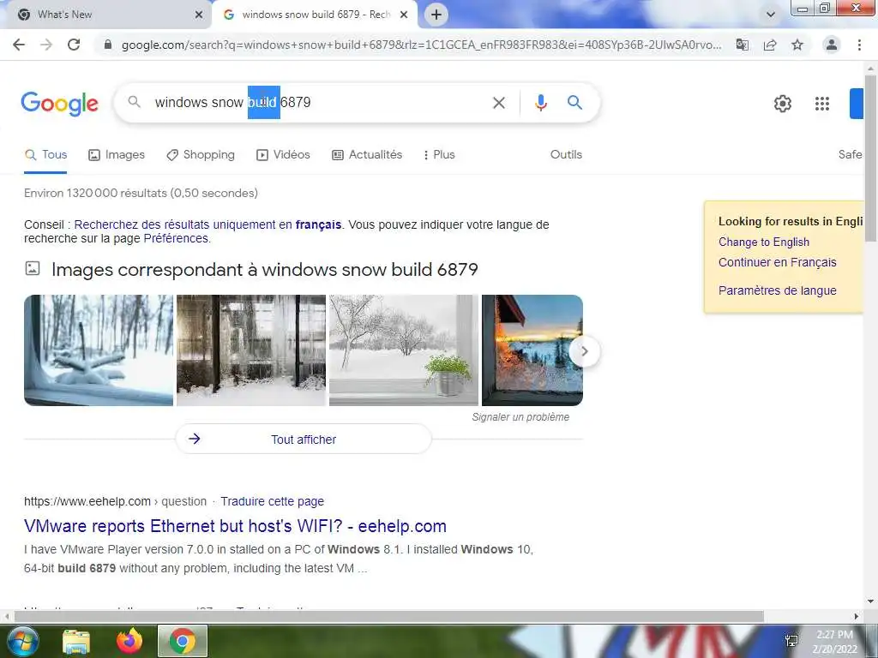Show next images with carousel arrow
This screenshot has height=658, width=878.
pyautogui.click(x=585, y=351)
